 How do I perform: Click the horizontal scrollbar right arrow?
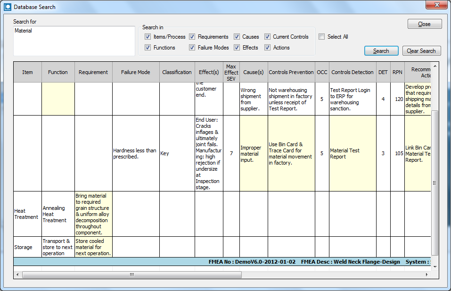[x=426, y=274]
